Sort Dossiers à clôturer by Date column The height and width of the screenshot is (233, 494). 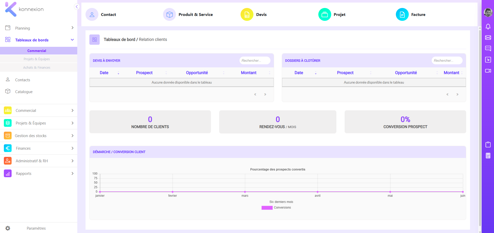coord(299,73)
